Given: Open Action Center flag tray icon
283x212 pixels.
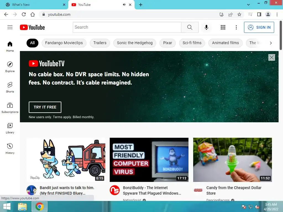Looking at the screenshot, I should click(x=244, y=206).
